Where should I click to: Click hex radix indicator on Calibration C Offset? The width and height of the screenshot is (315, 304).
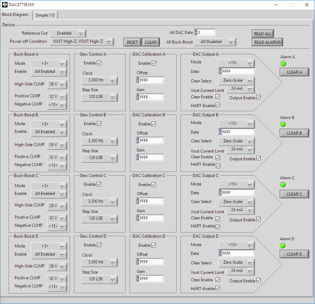pos(138,201)
